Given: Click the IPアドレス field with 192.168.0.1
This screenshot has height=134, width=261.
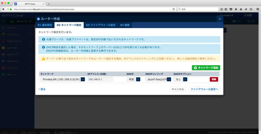Looking at the screenshot, I should point(100,79).
